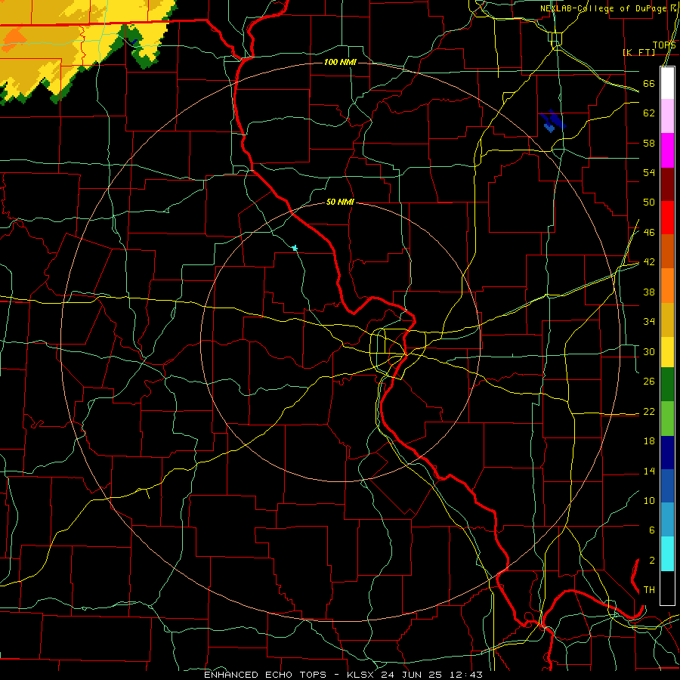Click the 42 legend value
This screenshot has width=680, height=680.
649,262
